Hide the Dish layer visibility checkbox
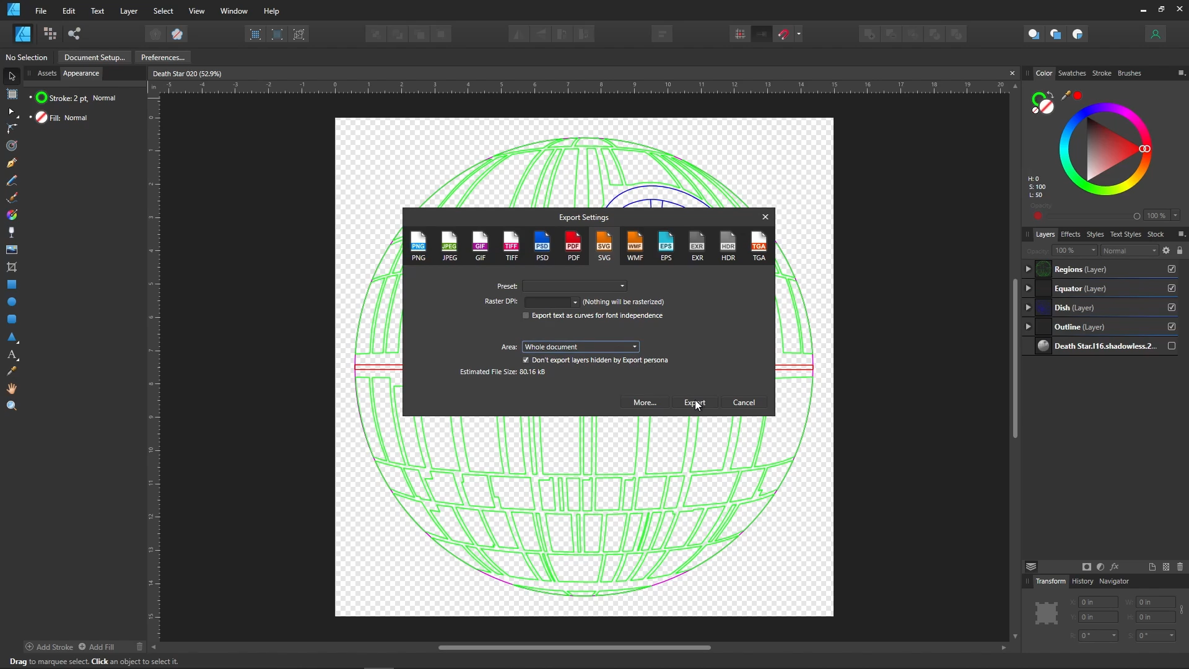 (1171, 307)
